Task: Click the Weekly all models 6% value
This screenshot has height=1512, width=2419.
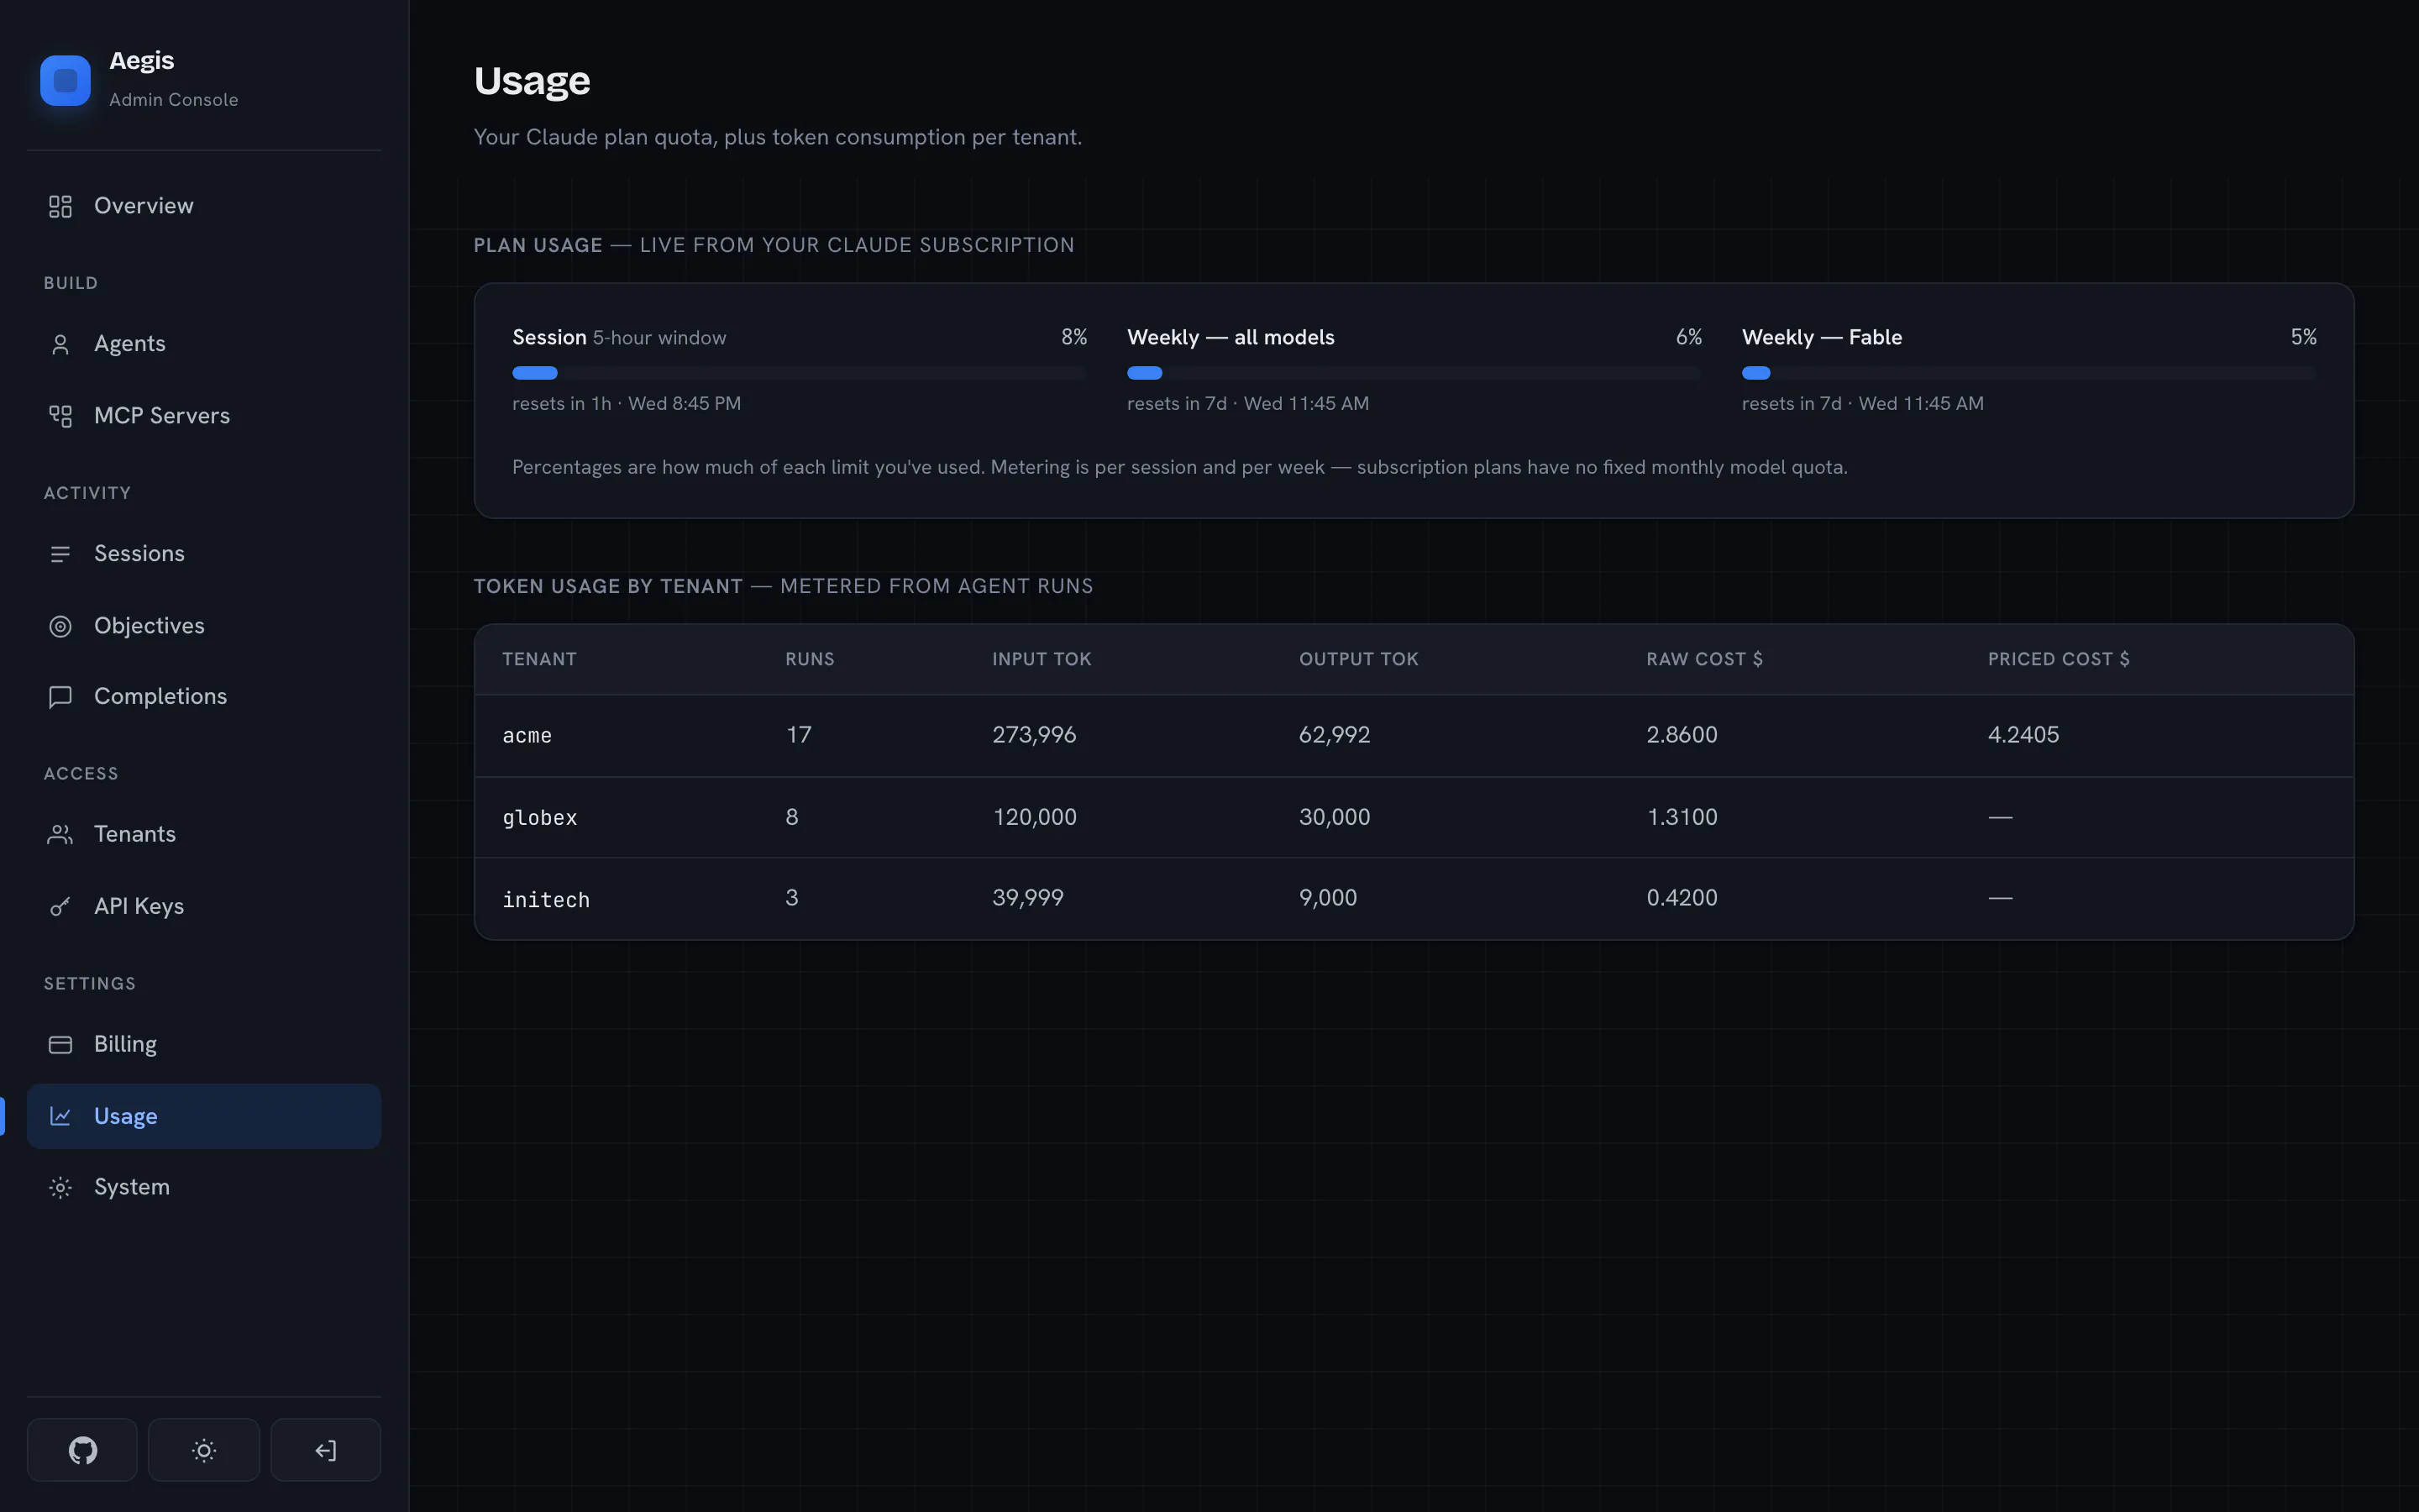Action: 1688,337
